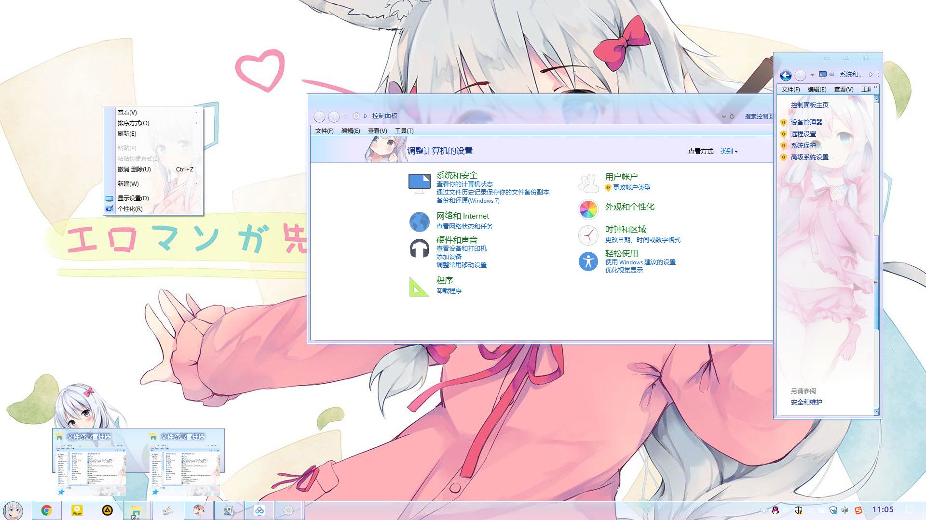Screen dimensions: 926x520
Task: Open the 系统和安全 monitor icon
Action: pyautogui.click(x=419, y=183)
